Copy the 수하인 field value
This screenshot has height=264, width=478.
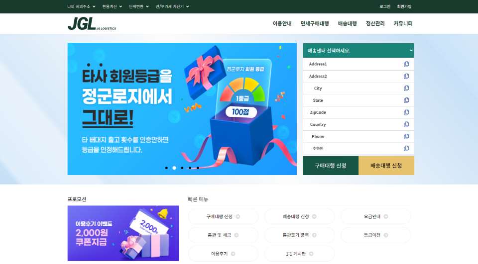coord(406,148)
